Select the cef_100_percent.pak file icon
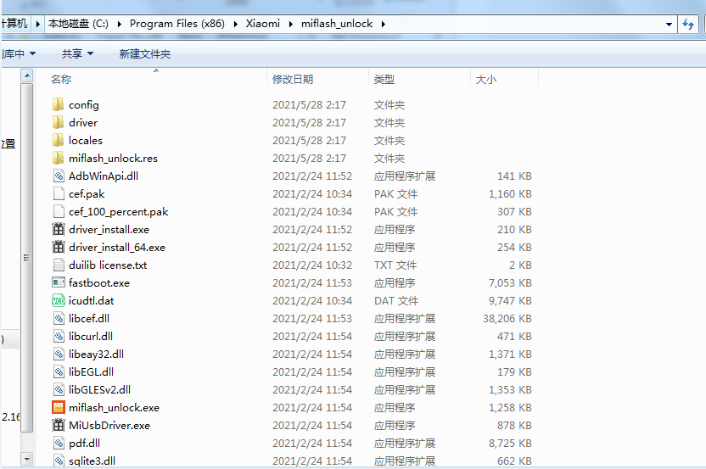706x469 pixels. click(x=59, y=211)
